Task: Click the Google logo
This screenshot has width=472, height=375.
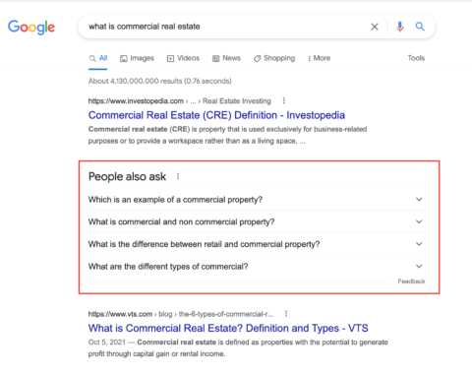Action: pos(31,27)
